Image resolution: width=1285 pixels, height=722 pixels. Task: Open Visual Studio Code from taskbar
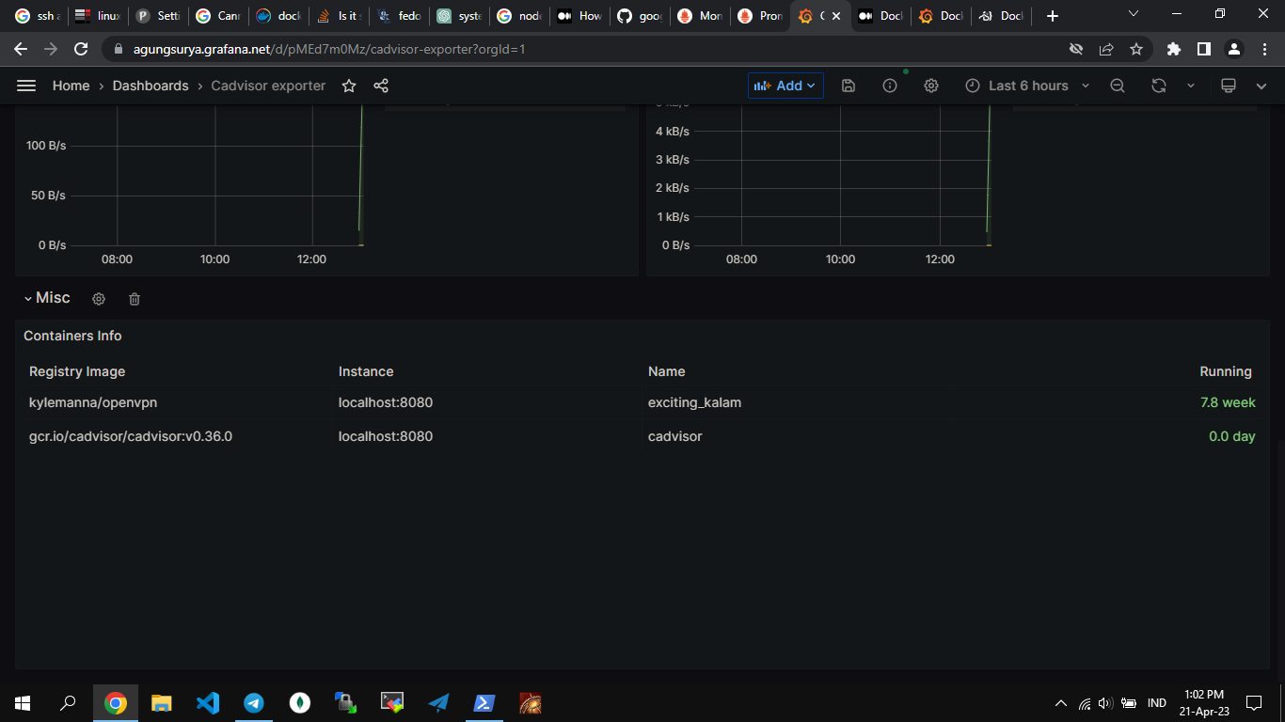208,702
